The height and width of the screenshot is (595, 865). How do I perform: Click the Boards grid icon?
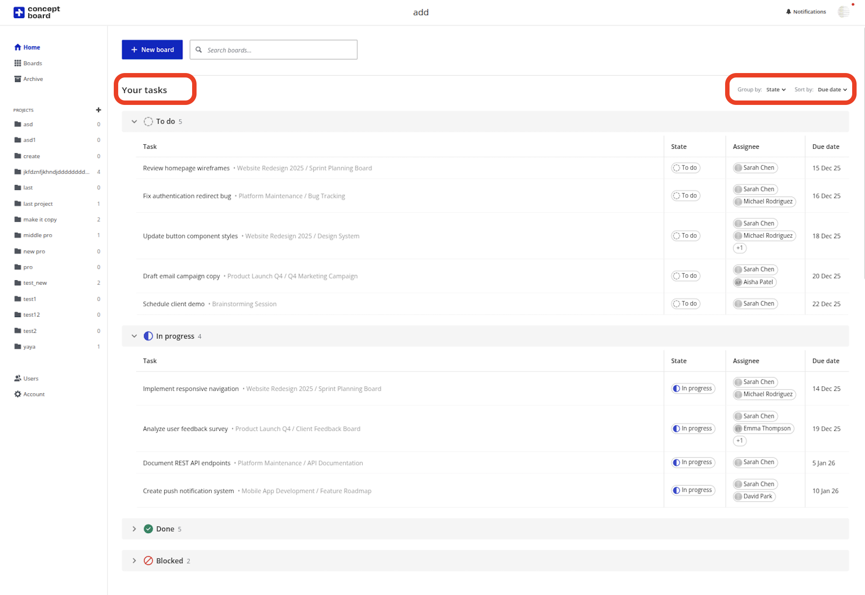[x=18, y=63]
